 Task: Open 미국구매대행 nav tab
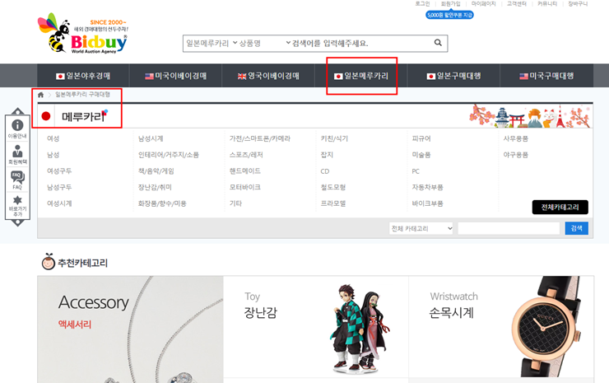[x=546, y=76]
